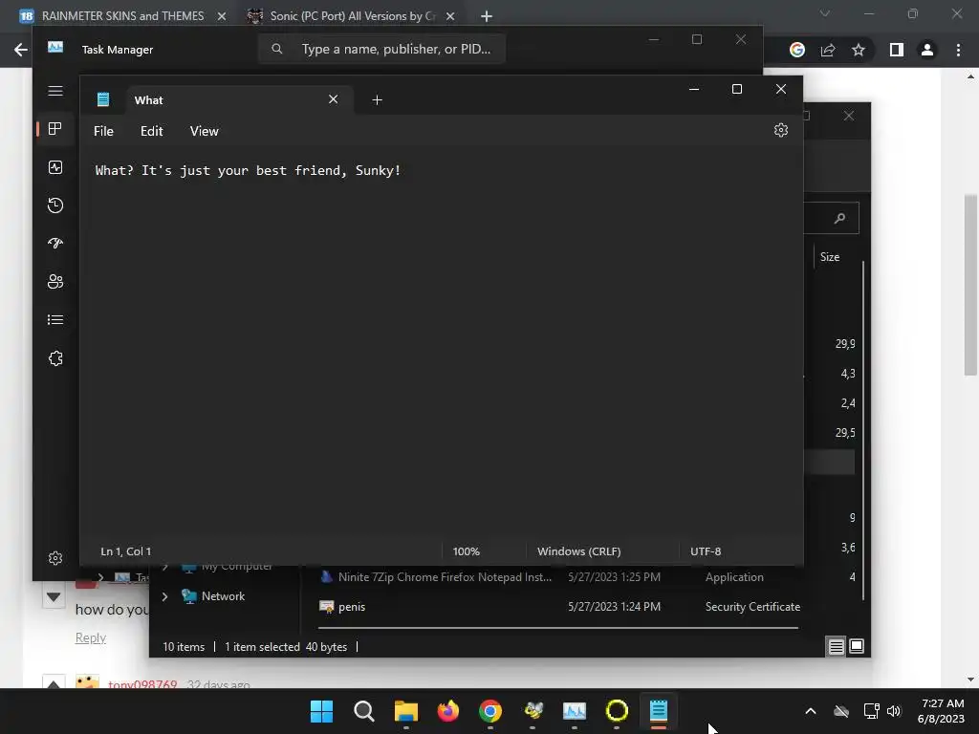The height and width of the screenshot is (734, 979).
Task: Switch to Notepad from the taskbar
Action: 659,711
